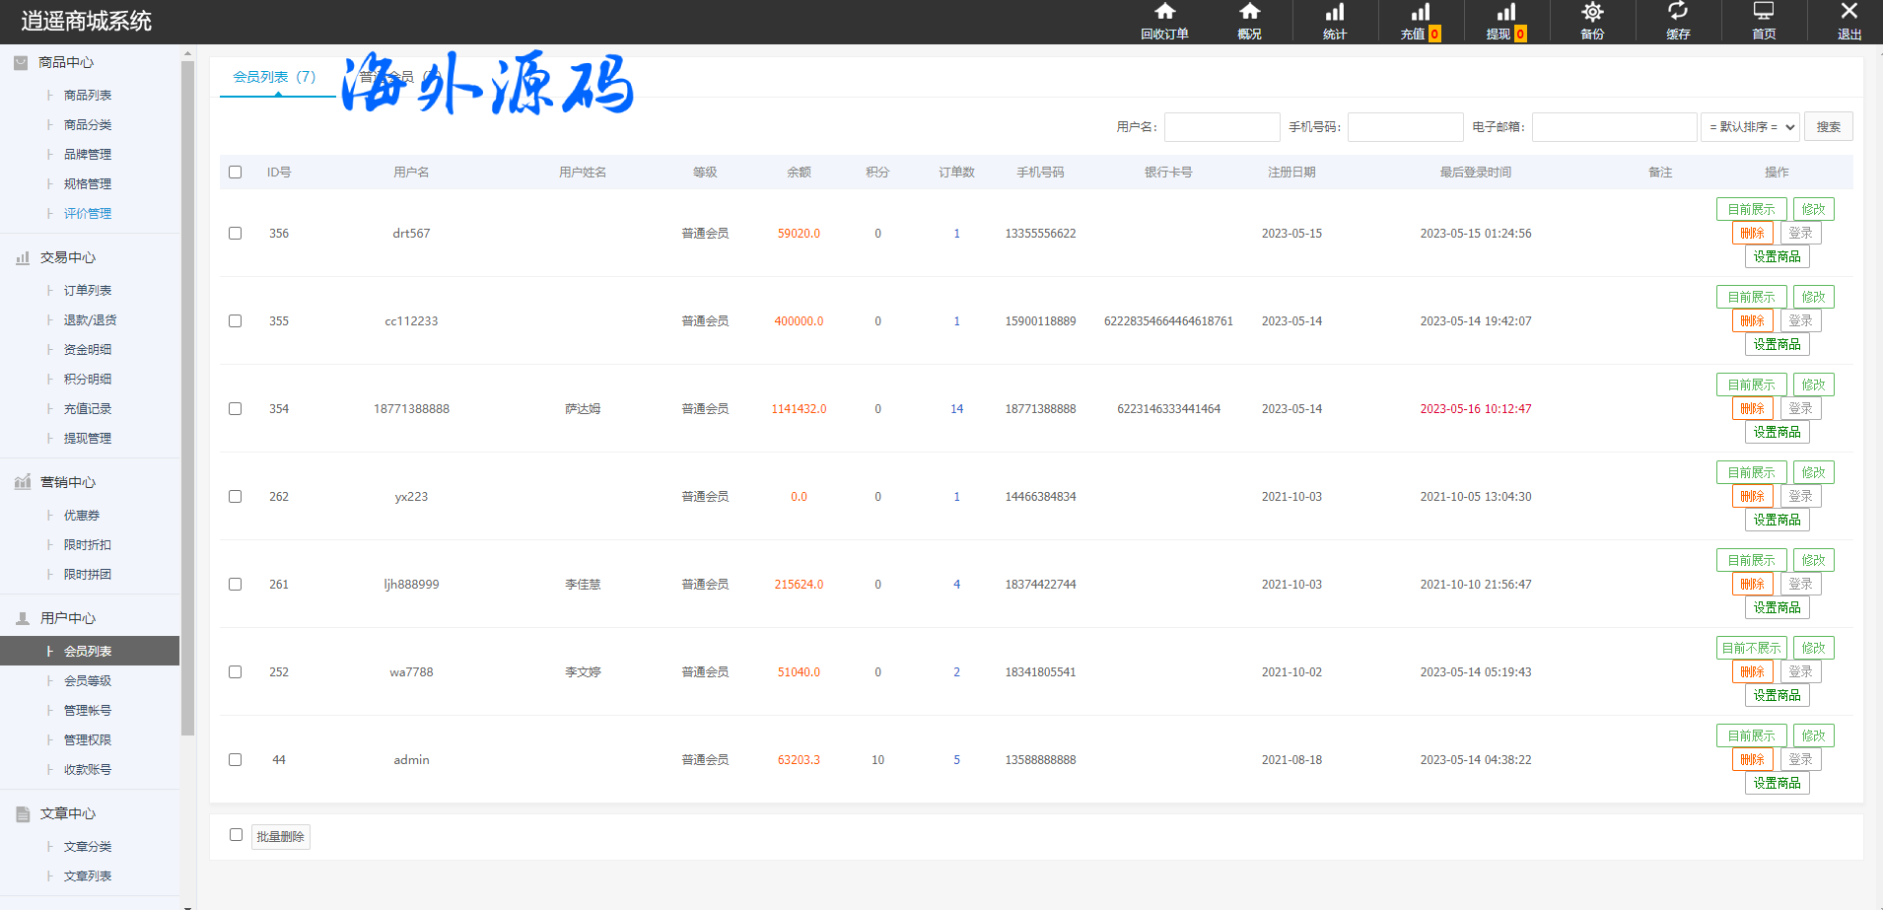Open the 备份 backup gear icon
Screen dimensions: 1883x910
click(1592, 14)
